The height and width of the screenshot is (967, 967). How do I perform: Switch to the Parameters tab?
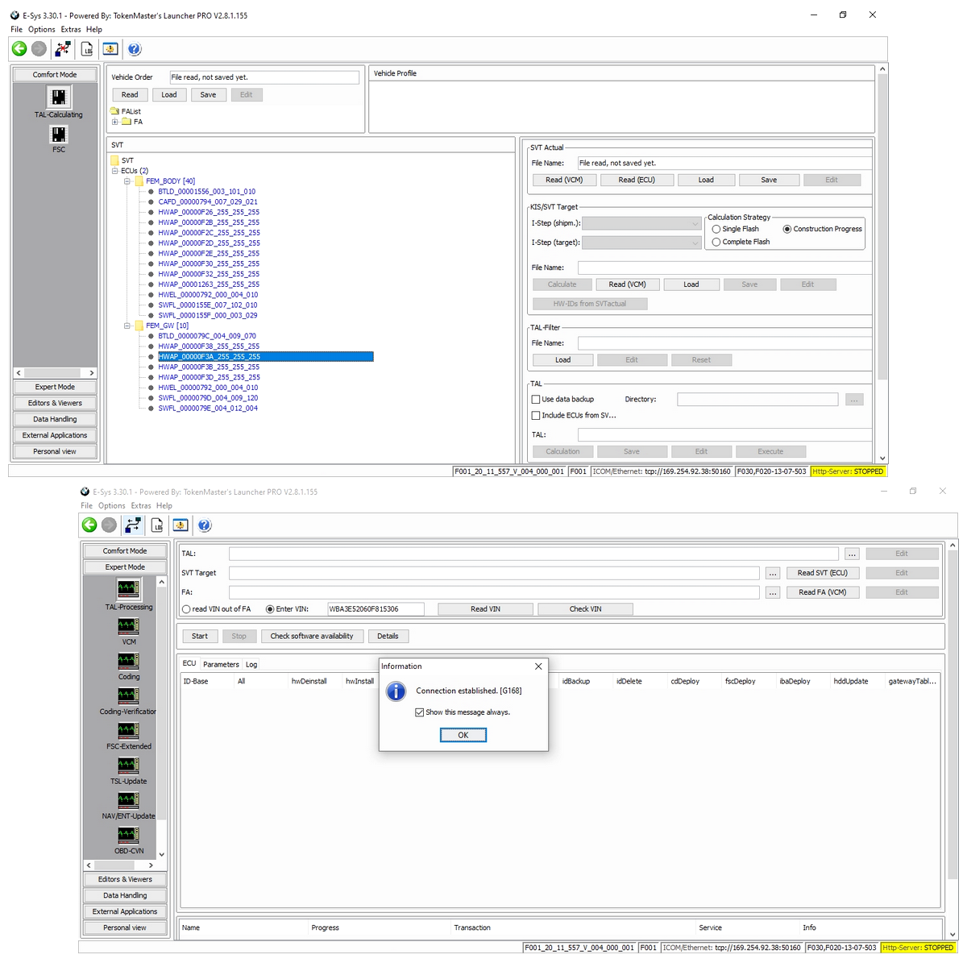pyautogui.click(x=221, y=665)
